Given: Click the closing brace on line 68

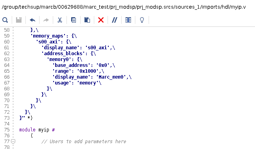Looking at the screenshot, I should (x=48, y=89).
